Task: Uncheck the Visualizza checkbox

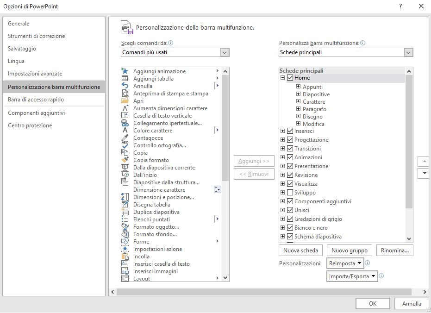Action: tap(290, 184)
